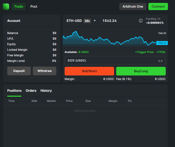The height and width of the screenshot is (147, 175).
Task: Switch to the Orders tab
Action: [x=31, y=91]
